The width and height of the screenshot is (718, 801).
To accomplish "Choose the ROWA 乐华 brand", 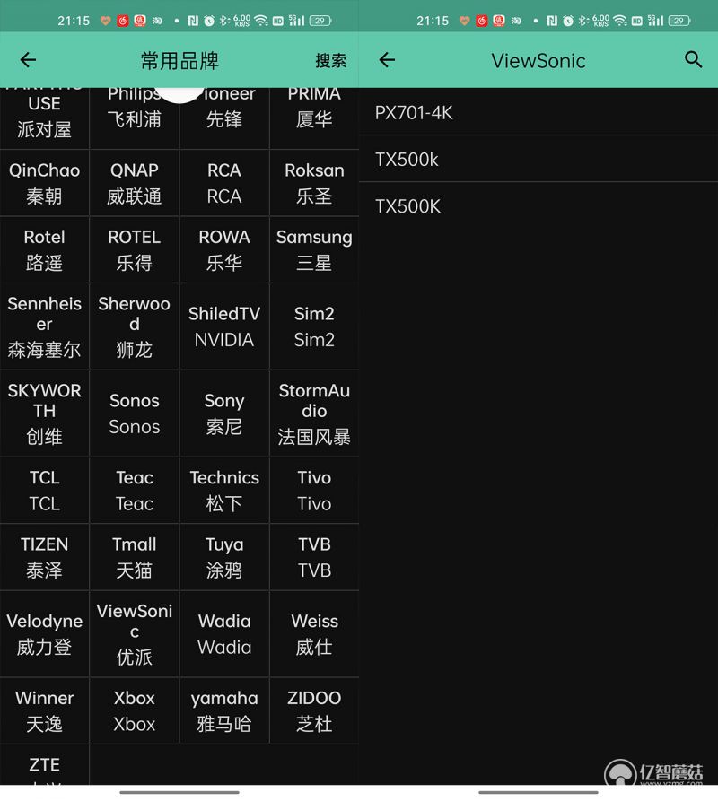I will pos(224,249).
